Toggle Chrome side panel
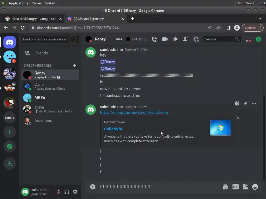266x199 pixels. [229, 28]
